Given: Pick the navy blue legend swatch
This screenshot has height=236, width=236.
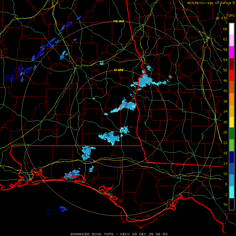Looking at the screenshot, I should coord(232,157).
